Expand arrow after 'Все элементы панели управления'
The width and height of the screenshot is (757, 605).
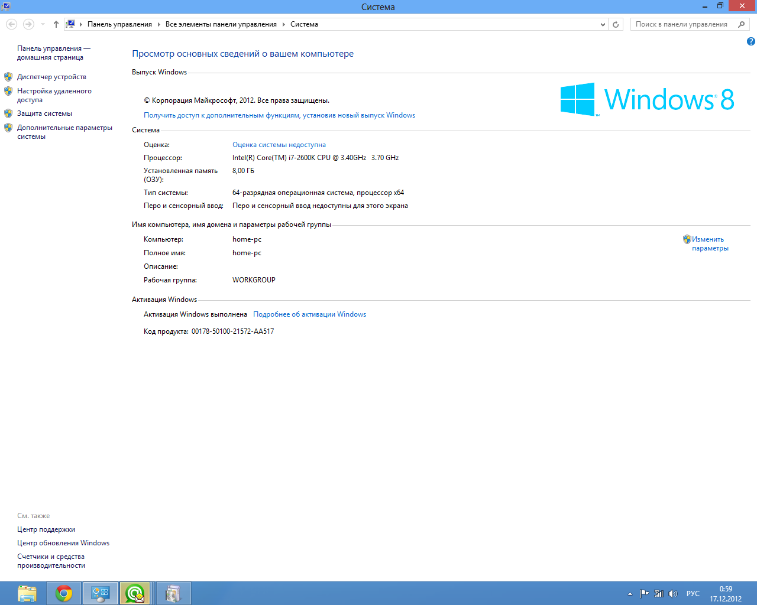click(283, 24)
